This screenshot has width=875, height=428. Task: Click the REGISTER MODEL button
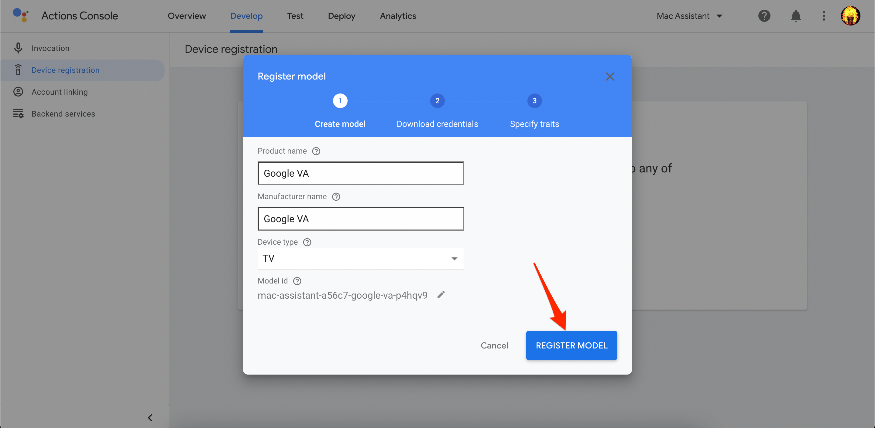[572, 345]
